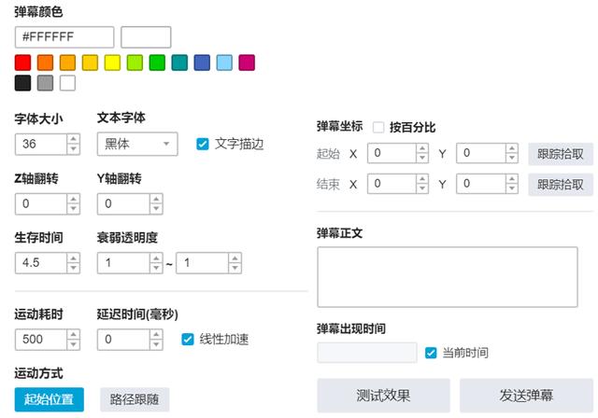
Task: Choose the light blue color swatch
Action: point(224,63)
